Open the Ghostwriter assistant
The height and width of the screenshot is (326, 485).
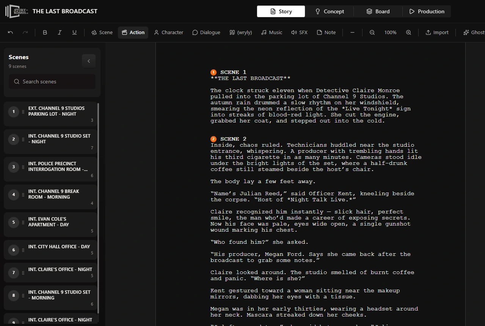click(472, 32)
